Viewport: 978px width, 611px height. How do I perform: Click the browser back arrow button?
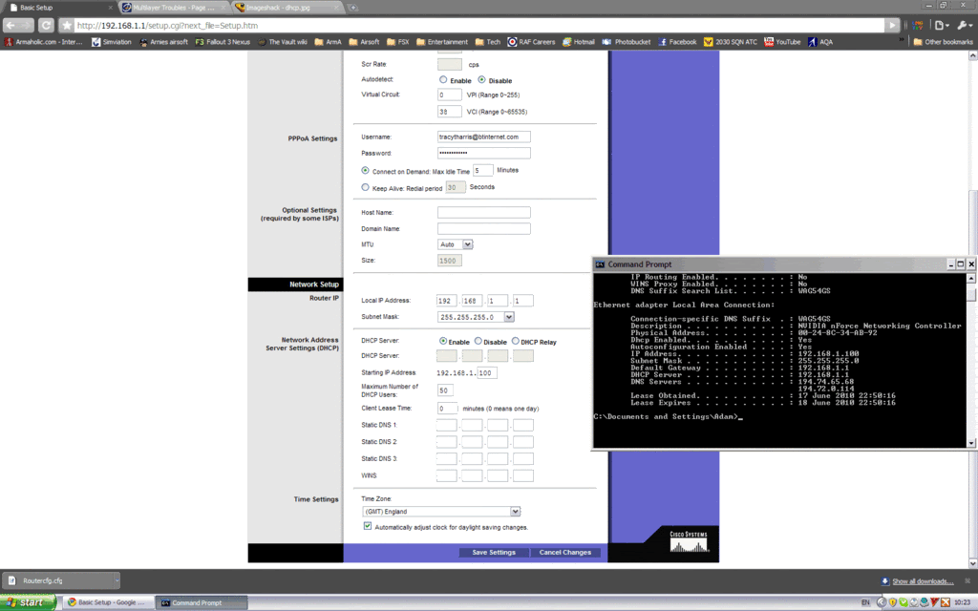[11, 25]
